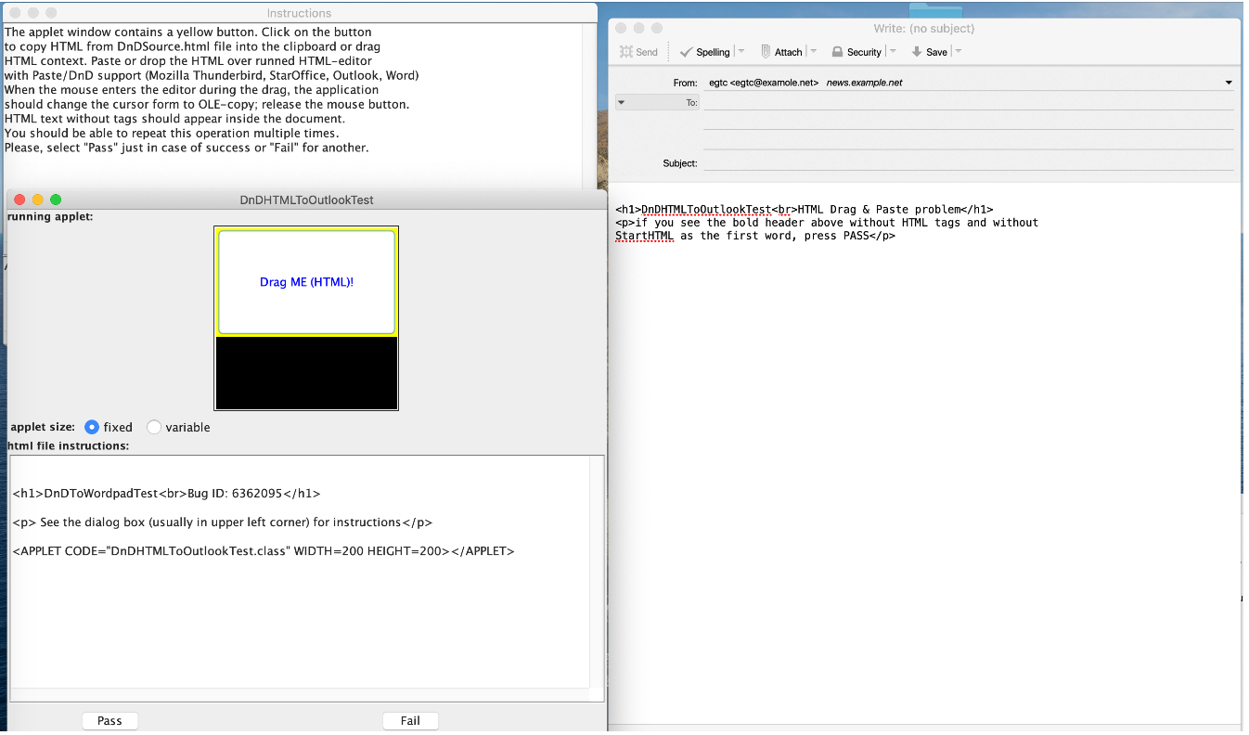The image size is (1249, 735).
Task: Select the fixed applet size option
Action: pos(92,427)
